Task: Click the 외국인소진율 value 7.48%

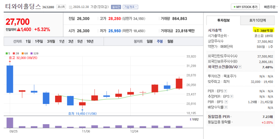Action: [x=267, y=67]
